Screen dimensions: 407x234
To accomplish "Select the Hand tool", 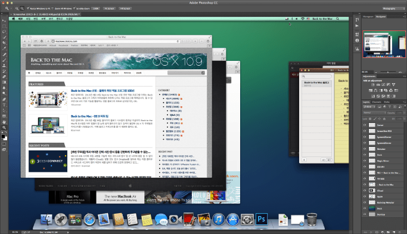I will [x=4, y=122].
